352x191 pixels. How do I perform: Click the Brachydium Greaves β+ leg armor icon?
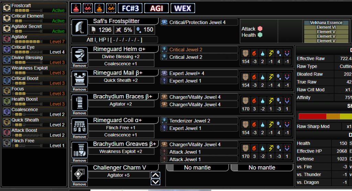tap(79, 149)
